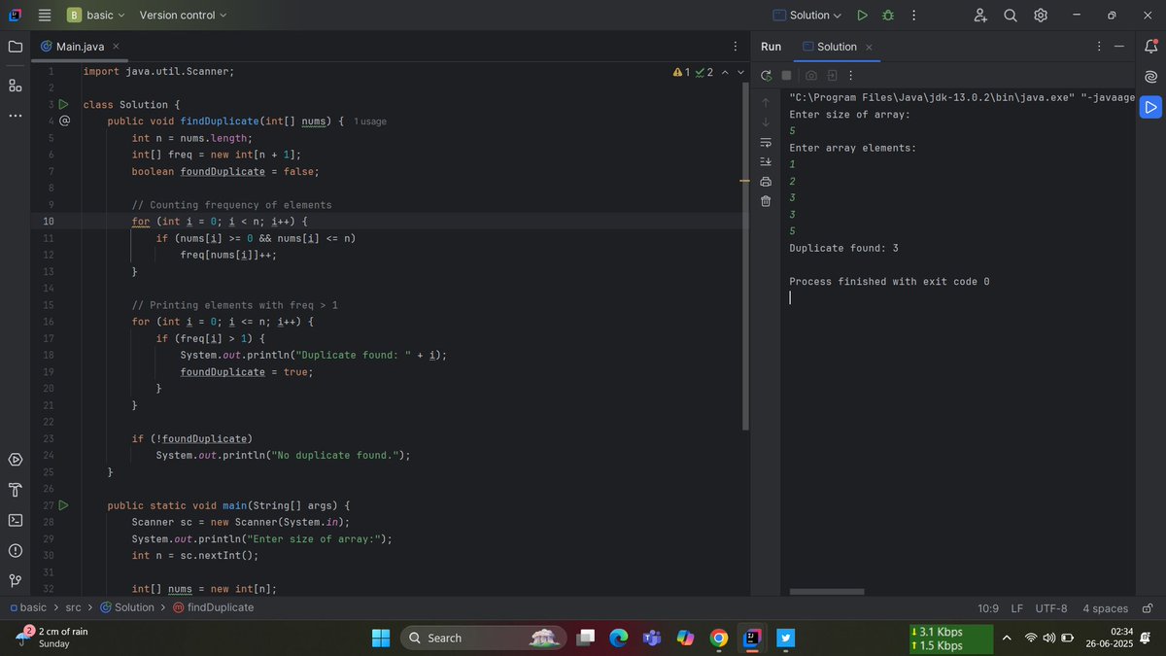
Task: Click the Solution class breadcrumb
Action: [126, 607]
